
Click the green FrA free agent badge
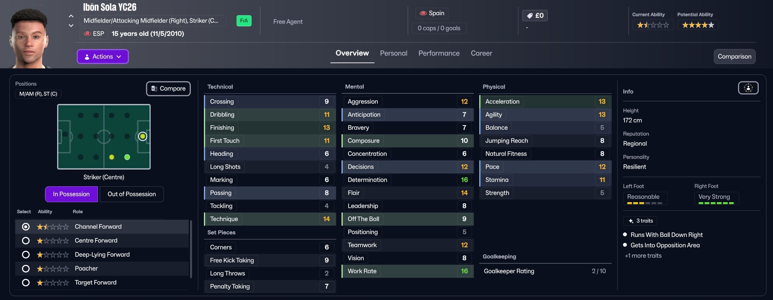click(x=244, y=21)
